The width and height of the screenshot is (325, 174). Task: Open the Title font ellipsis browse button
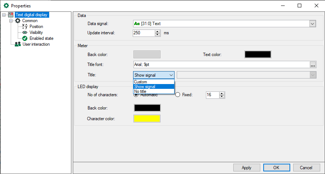coord(313,65)
